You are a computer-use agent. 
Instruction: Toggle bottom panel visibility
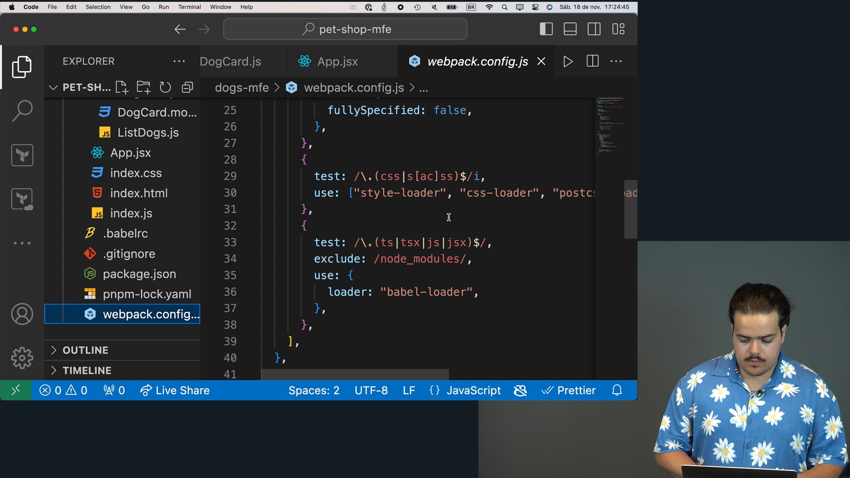pos(570,29)
